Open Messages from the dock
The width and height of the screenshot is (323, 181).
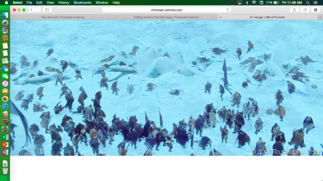[5, 68]
